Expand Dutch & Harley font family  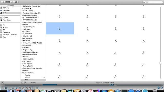point(22,11)
